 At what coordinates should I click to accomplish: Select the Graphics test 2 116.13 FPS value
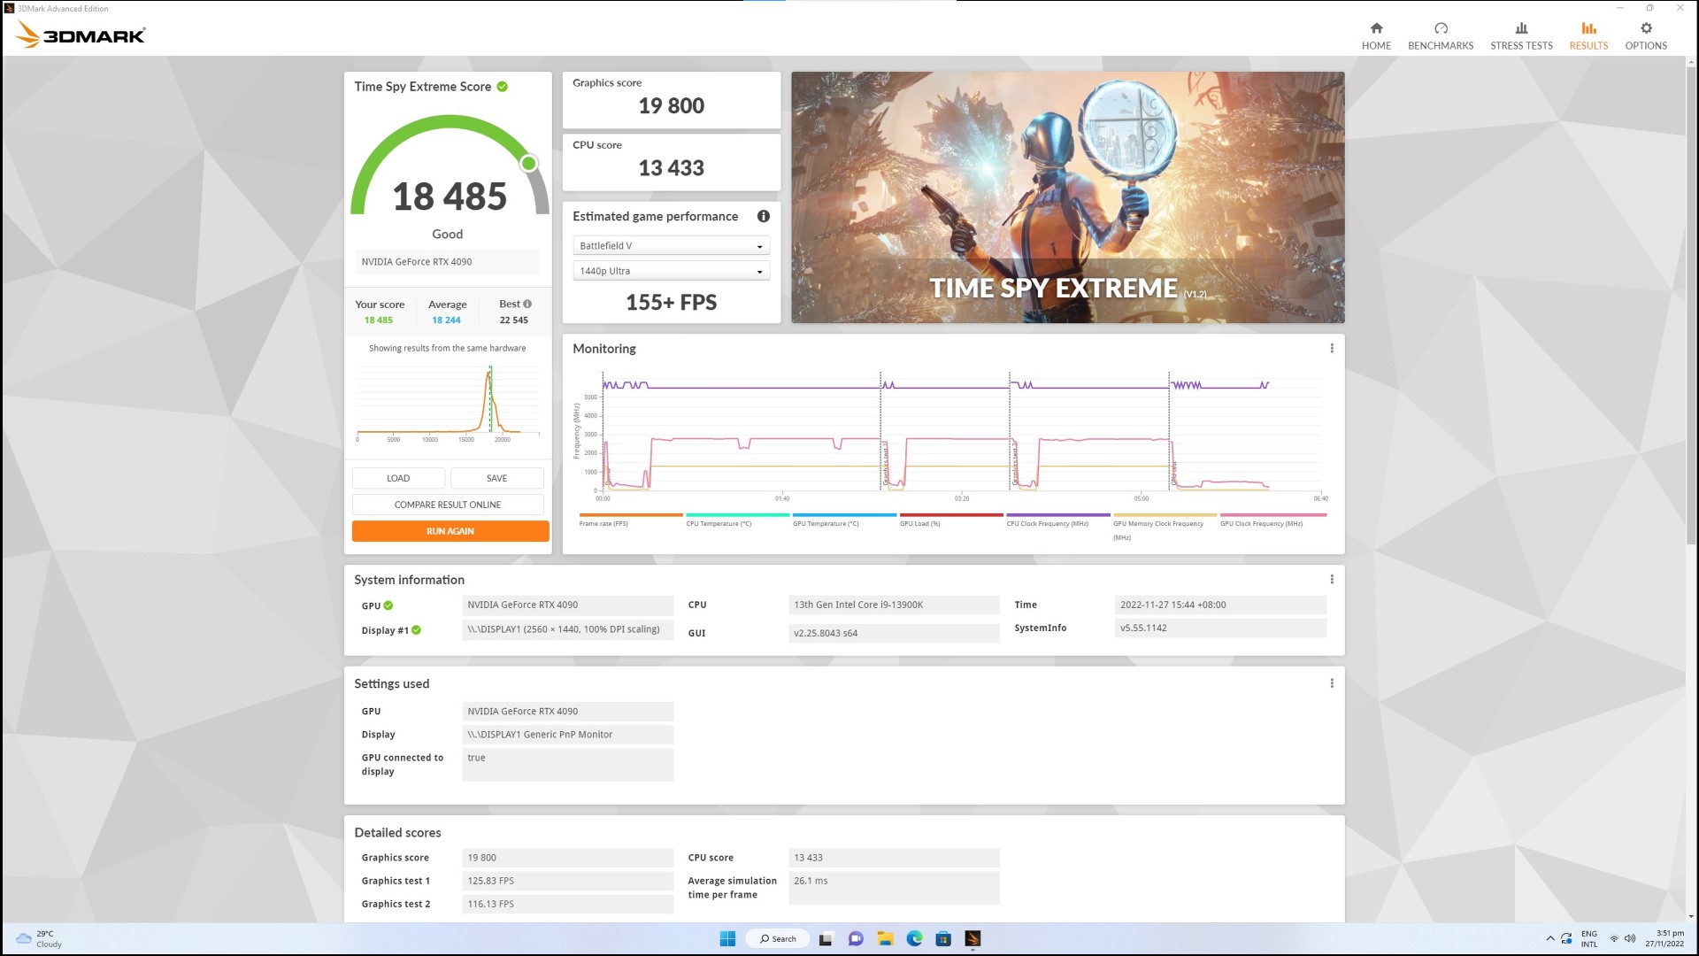click(567, 905)
